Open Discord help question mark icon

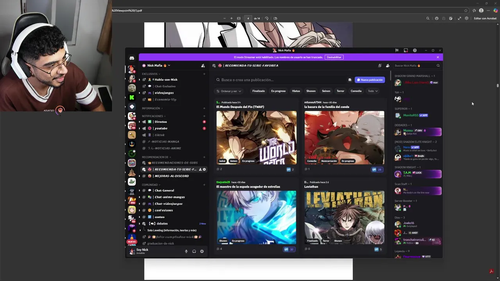coord(415,50)
